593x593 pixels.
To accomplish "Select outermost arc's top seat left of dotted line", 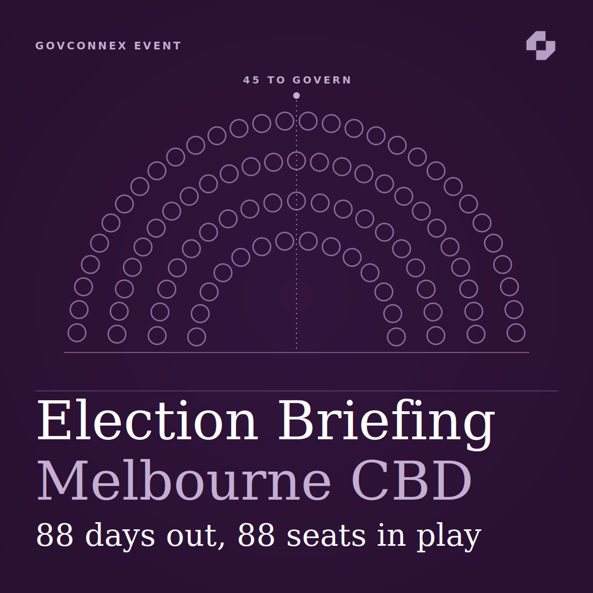I will 285,121.
